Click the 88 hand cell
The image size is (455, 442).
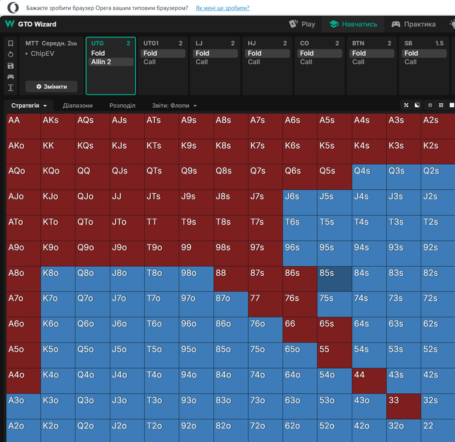click(x=231, y=279)
